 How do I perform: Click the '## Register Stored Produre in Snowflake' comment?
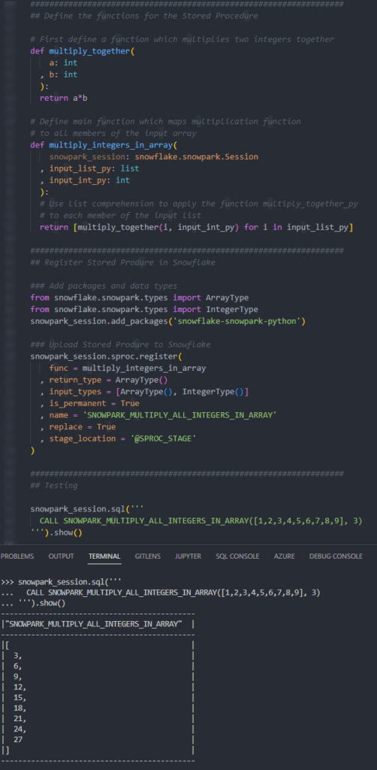point(122,262)
